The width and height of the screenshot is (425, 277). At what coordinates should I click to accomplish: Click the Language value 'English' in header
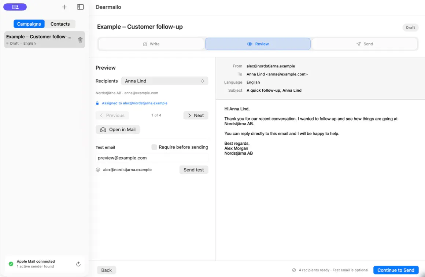(x=253, y=82)
